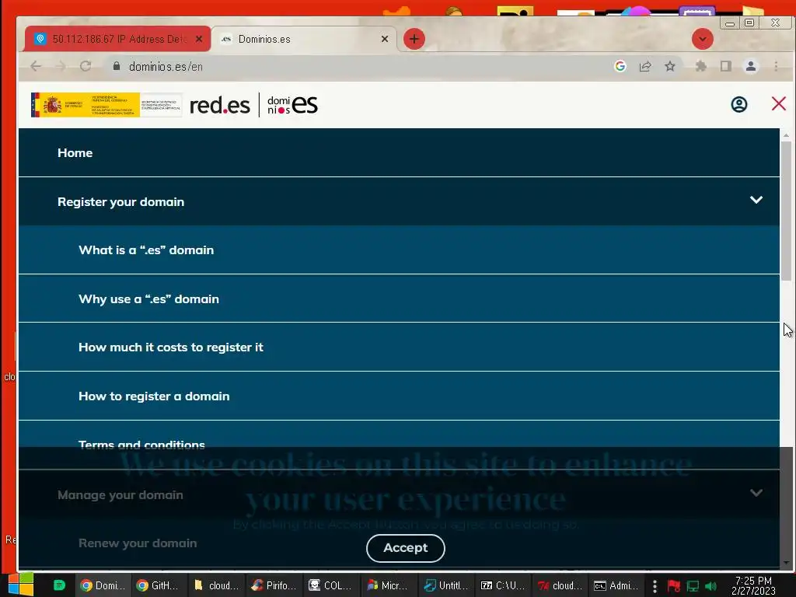Click the padlock site info icon
This screenshot has height=597, width=796.
click(x=117, y=66)
